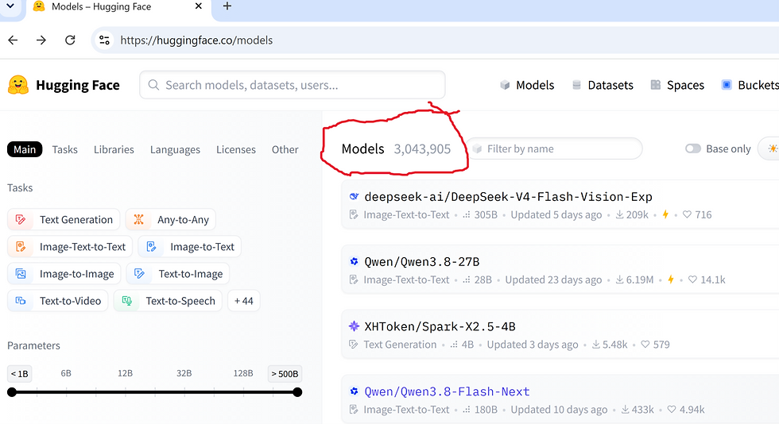Select the < 1B parameter label
Viewport: 779px width, 424px height.
(x=20, y=374)
